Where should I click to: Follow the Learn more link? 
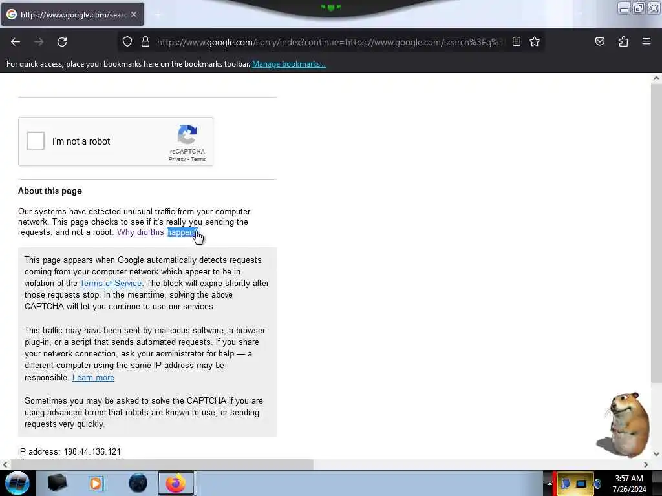click(x=93, y=377)
